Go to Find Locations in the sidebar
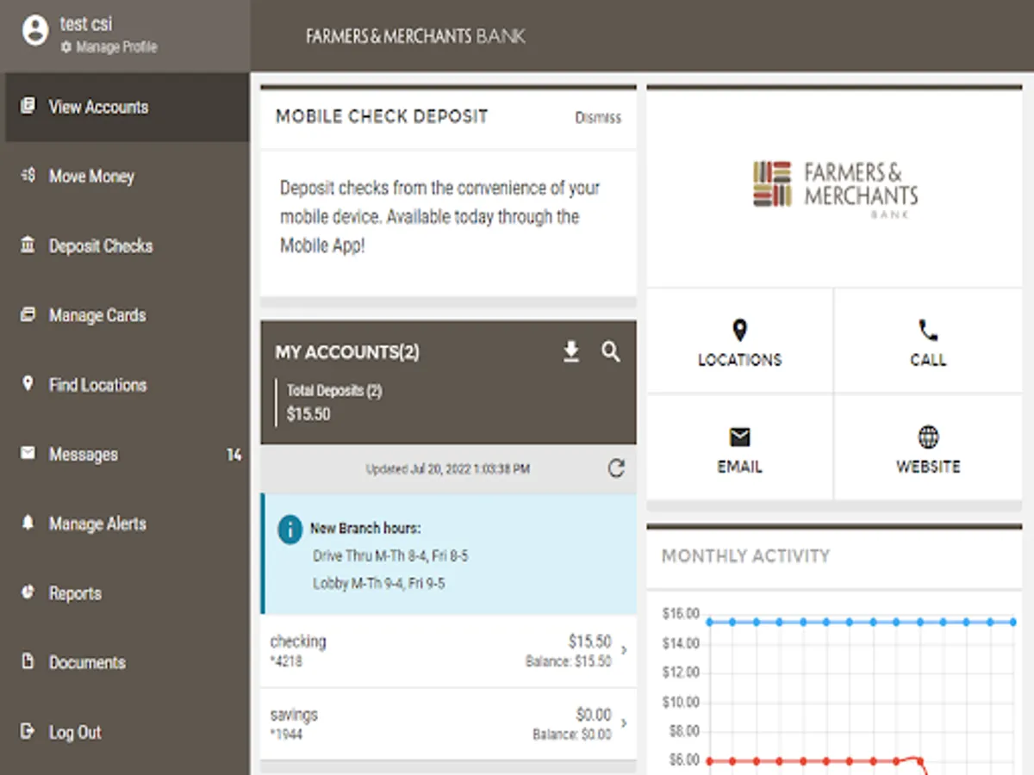 click(x=127, y=385)
